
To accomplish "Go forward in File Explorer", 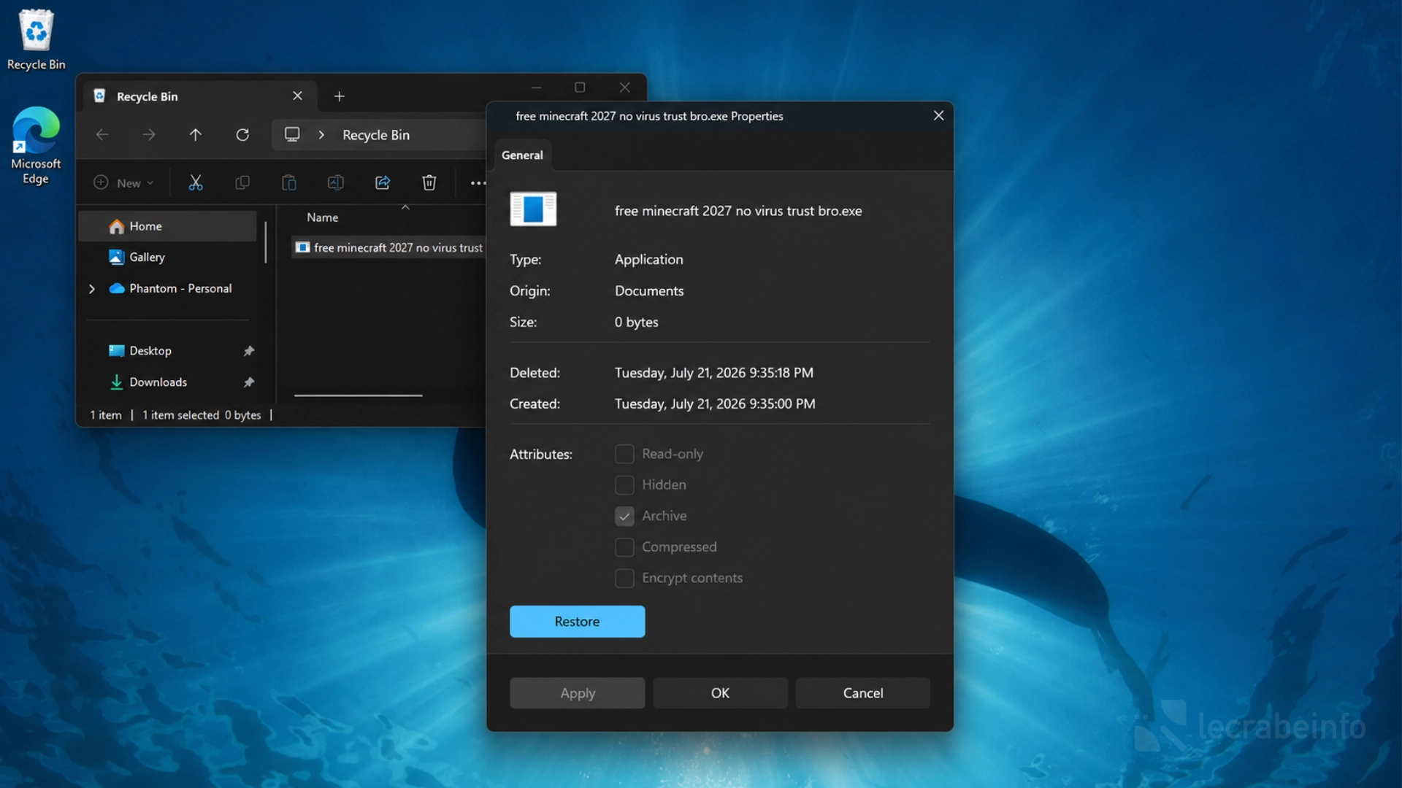I will tap(149, 135).
